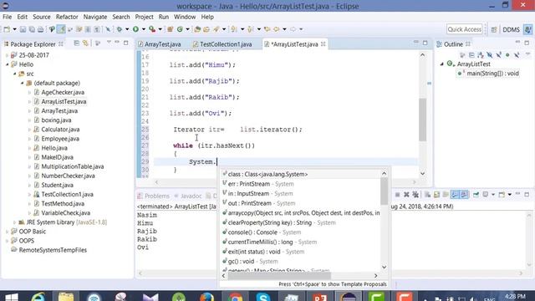Viewport: 535px width, 301px height.
Task: Click the editor vertical scrollbar thumb
Action: 422,120
